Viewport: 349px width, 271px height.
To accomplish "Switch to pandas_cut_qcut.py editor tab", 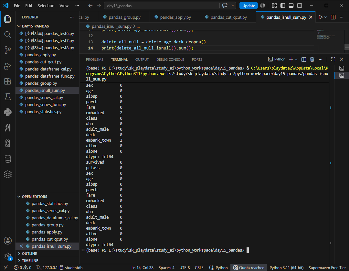I will click(228, 17).
